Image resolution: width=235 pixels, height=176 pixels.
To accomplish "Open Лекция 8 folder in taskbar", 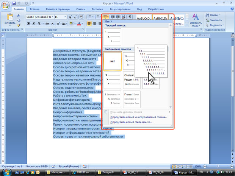I will coord(108,172).
